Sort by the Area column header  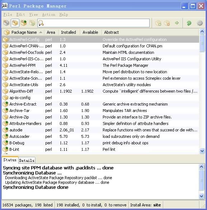point(51,32)
